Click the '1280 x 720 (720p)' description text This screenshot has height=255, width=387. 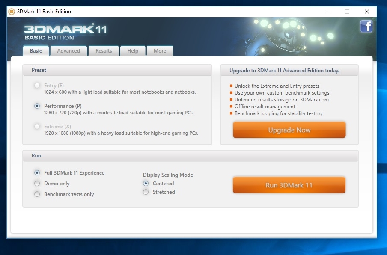[x=119, y=113]
